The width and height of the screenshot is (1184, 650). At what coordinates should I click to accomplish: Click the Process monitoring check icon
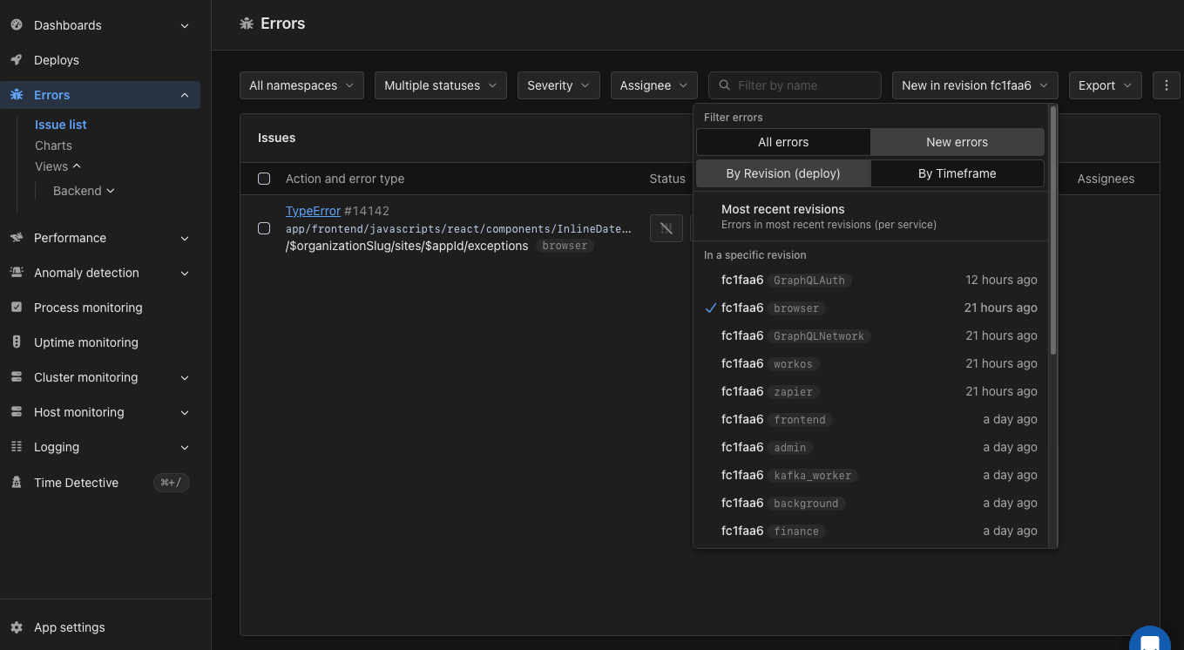17,308
